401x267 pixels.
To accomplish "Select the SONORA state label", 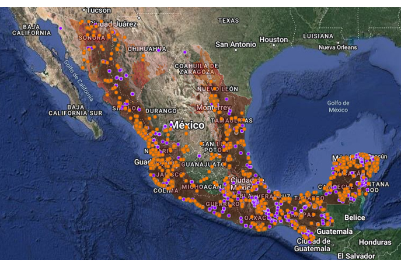I will 92,38.
